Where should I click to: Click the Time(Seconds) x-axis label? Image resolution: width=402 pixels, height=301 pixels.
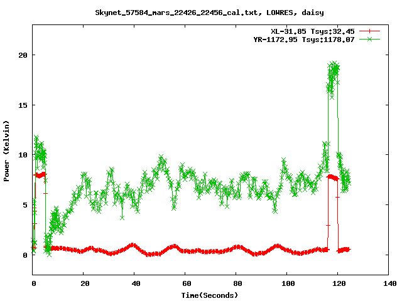(x=209, y=295)
